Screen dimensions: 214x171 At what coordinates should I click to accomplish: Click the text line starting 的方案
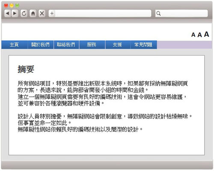click(83, 90)
